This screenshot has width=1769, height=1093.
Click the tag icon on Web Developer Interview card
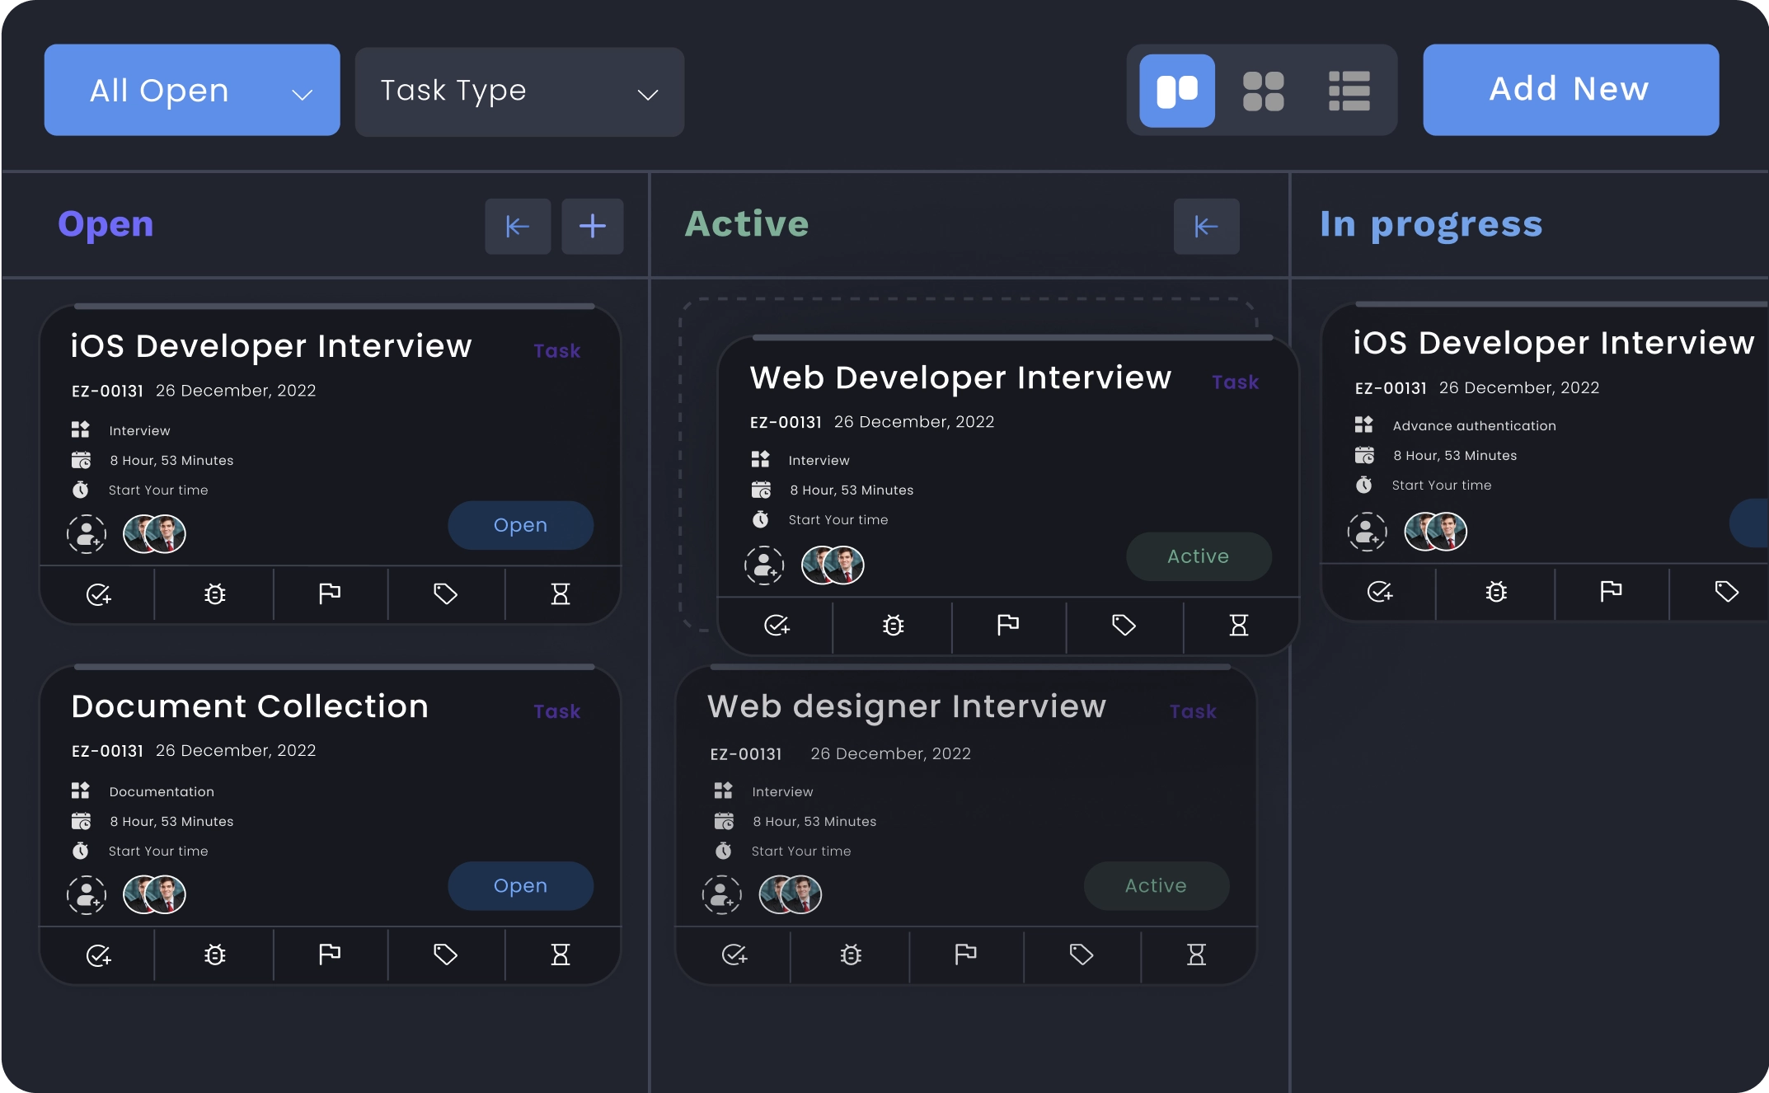(1124, 626)
